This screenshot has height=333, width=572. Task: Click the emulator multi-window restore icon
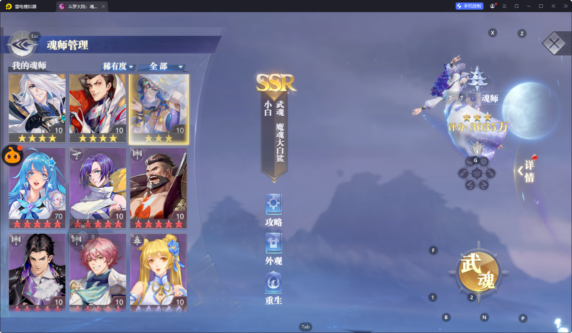click(517, 6)
